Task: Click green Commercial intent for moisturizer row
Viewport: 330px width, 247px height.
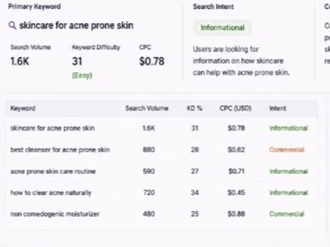Action: pyautogui.click(x=287, y=214)
